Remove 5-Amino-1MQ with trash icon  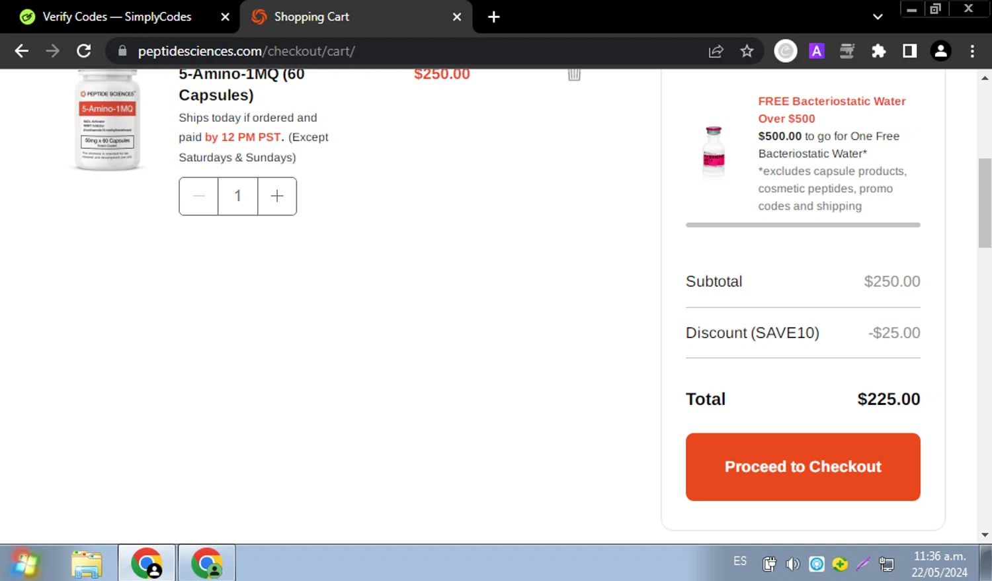[574, 74]
